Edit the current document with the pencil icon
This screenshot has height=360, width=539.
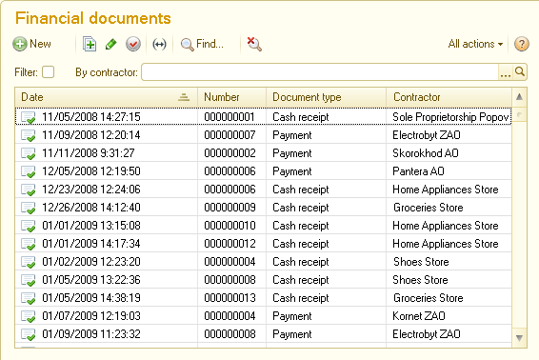click(x=111, y=44)
